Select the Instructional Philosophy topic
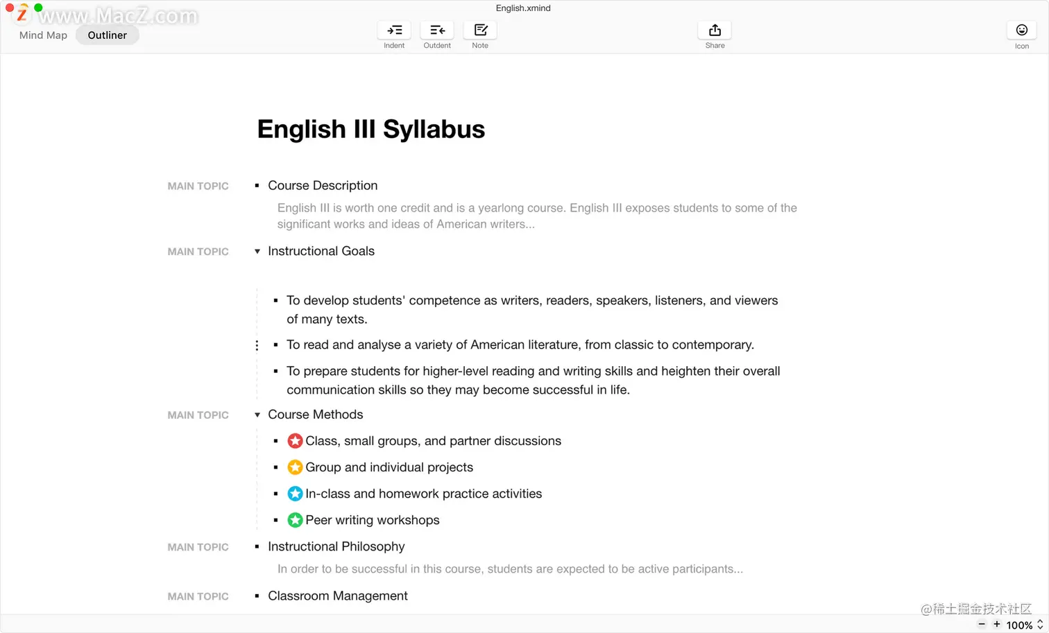The height and width of the screenshot is (633, 1049). click(336, 546)
